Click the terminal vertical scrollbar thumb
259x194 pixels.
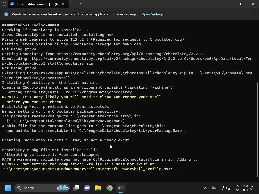coord(258,130)
